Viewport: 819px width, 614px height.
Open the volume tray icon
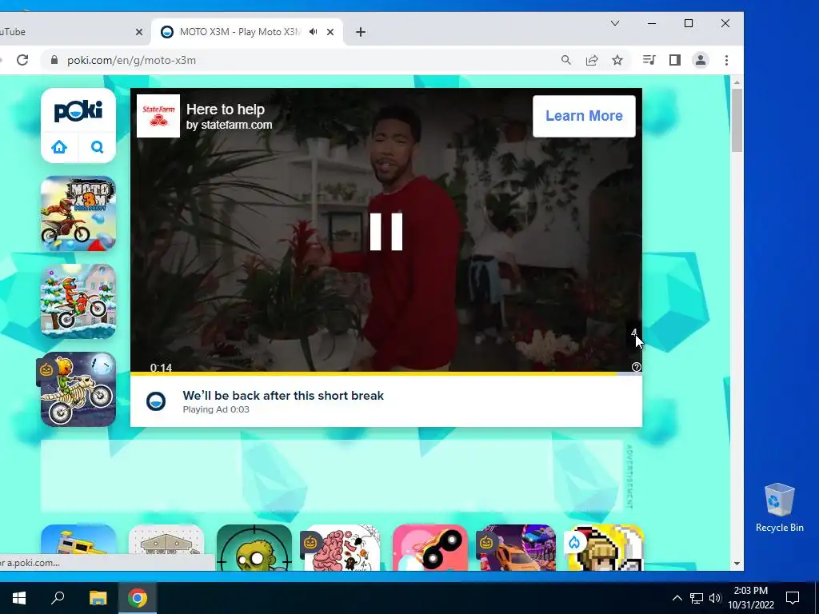coord(715,598)
